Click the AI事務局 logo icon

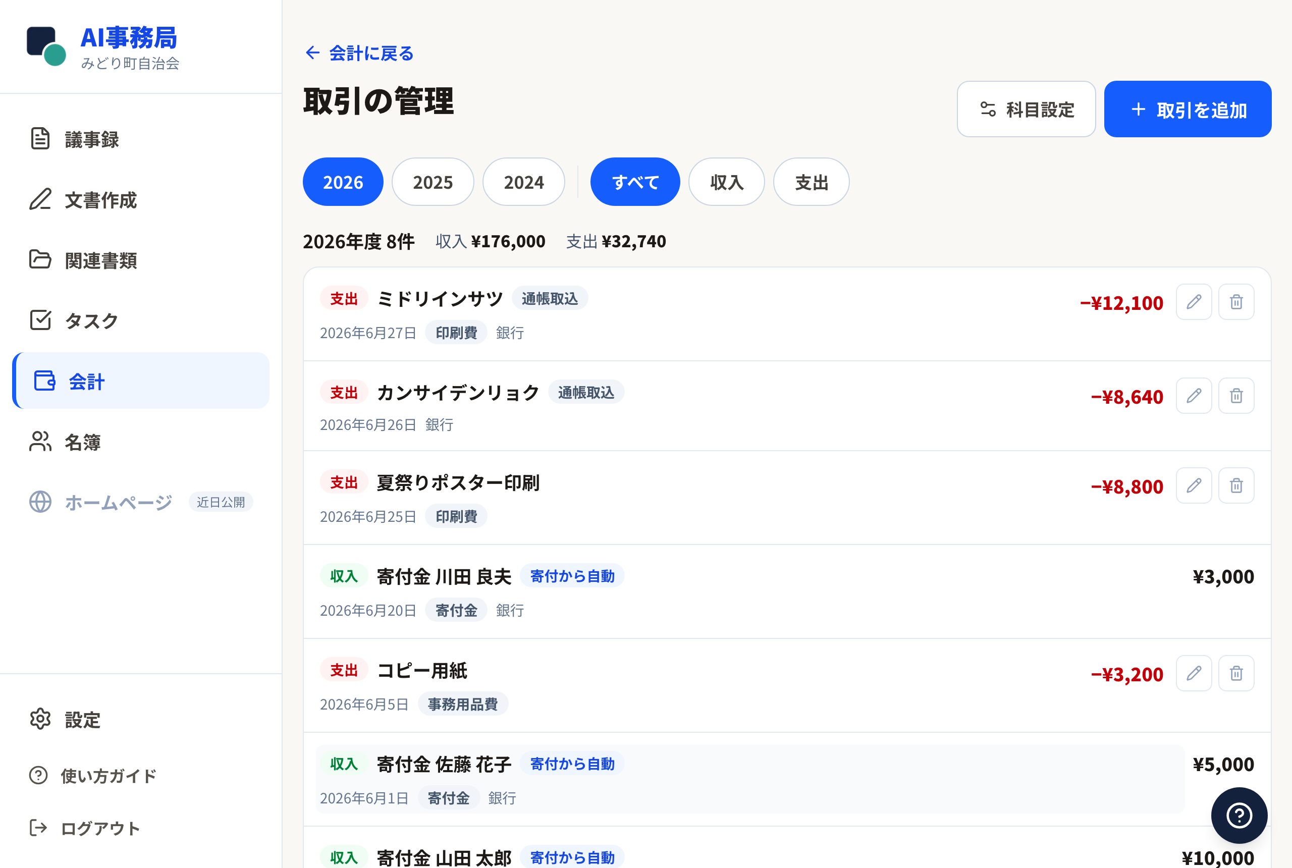coord(46,46)
